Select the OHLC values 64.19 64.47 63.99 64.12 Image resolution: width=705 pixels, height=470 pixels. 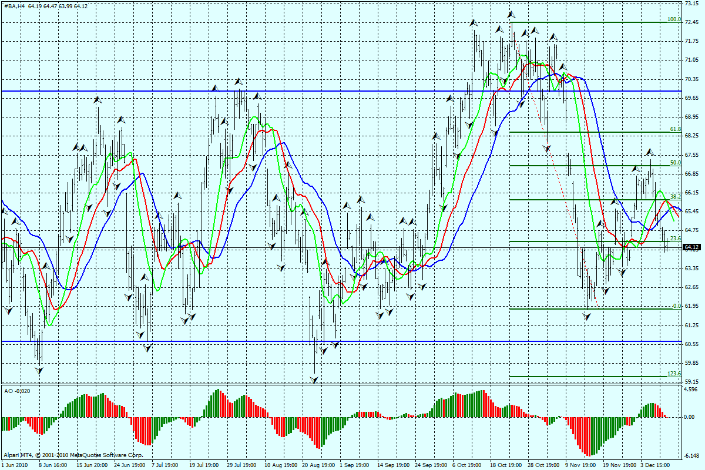click(x=58, y=6)
